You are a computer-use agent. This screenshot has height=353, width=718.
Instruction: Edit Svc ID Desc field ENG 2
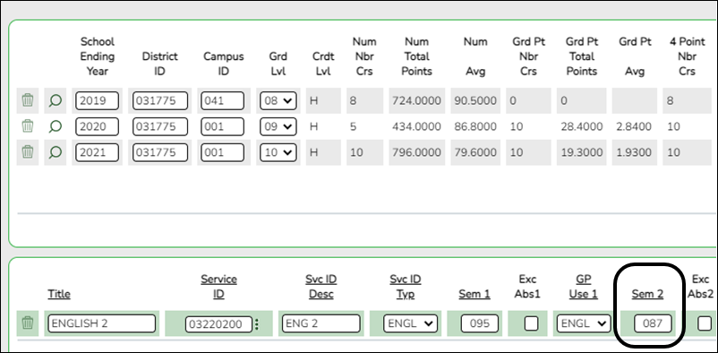pyautogui.click(x=321, y=323)
